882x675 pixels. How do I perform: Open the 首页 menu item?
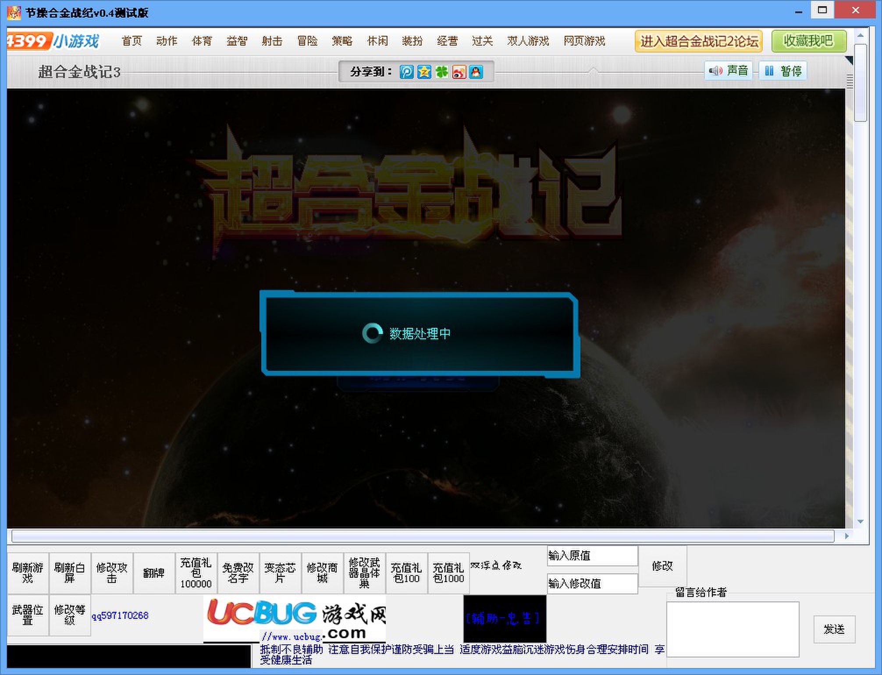coord(132,41)
